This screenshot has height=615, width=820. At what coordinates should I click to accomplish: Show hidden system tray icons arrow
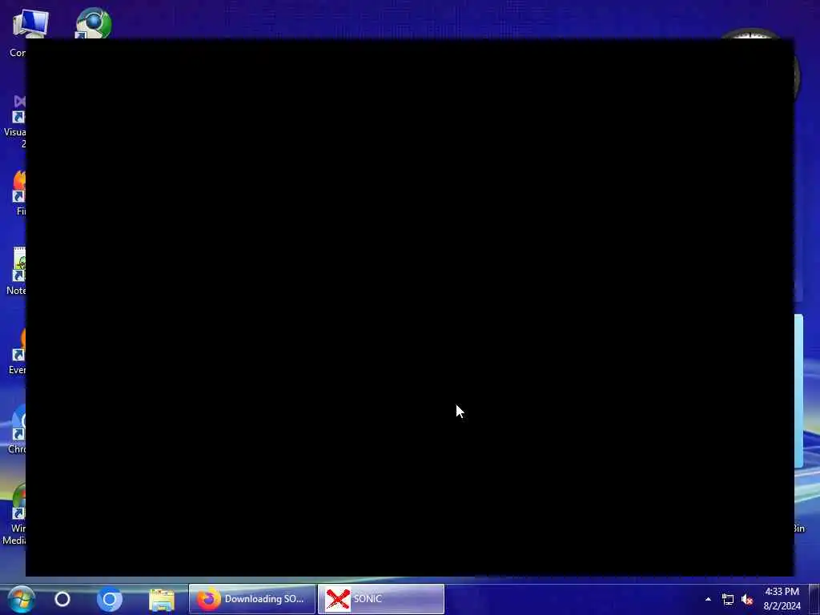pyautogui.click(x=708, y=599)
